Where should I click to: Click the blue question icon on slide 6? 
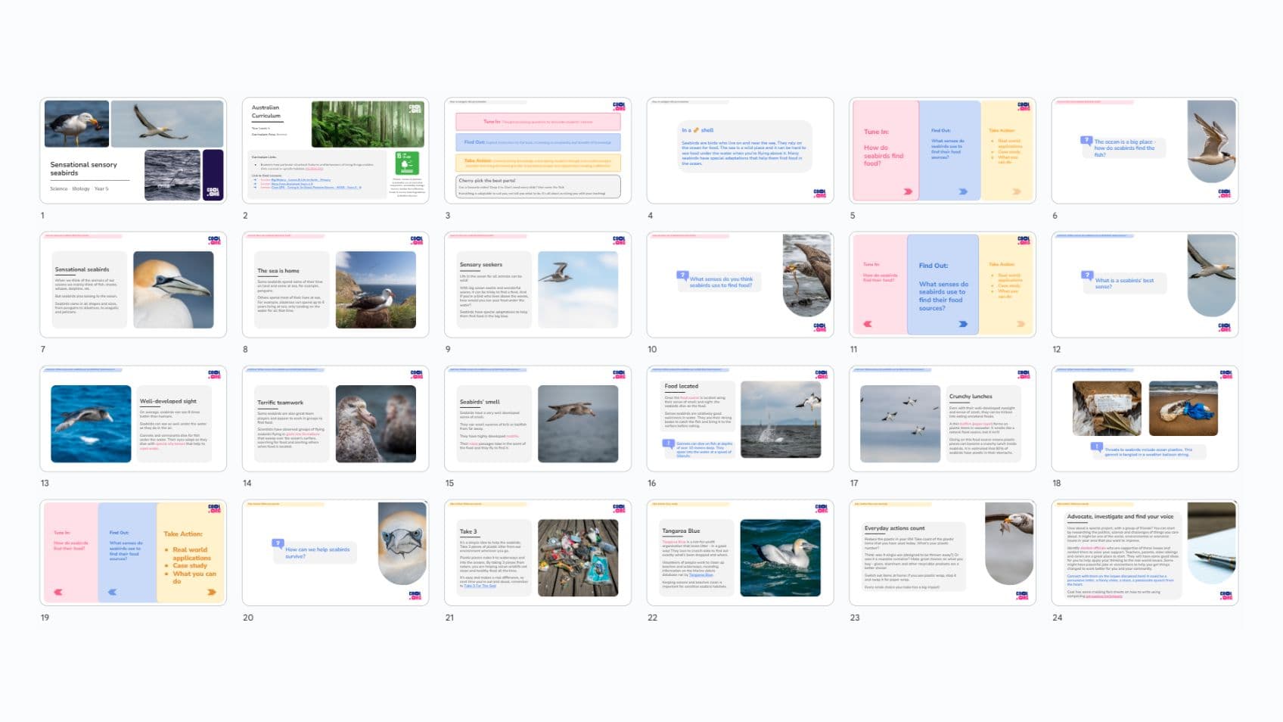pos(1086,140)
